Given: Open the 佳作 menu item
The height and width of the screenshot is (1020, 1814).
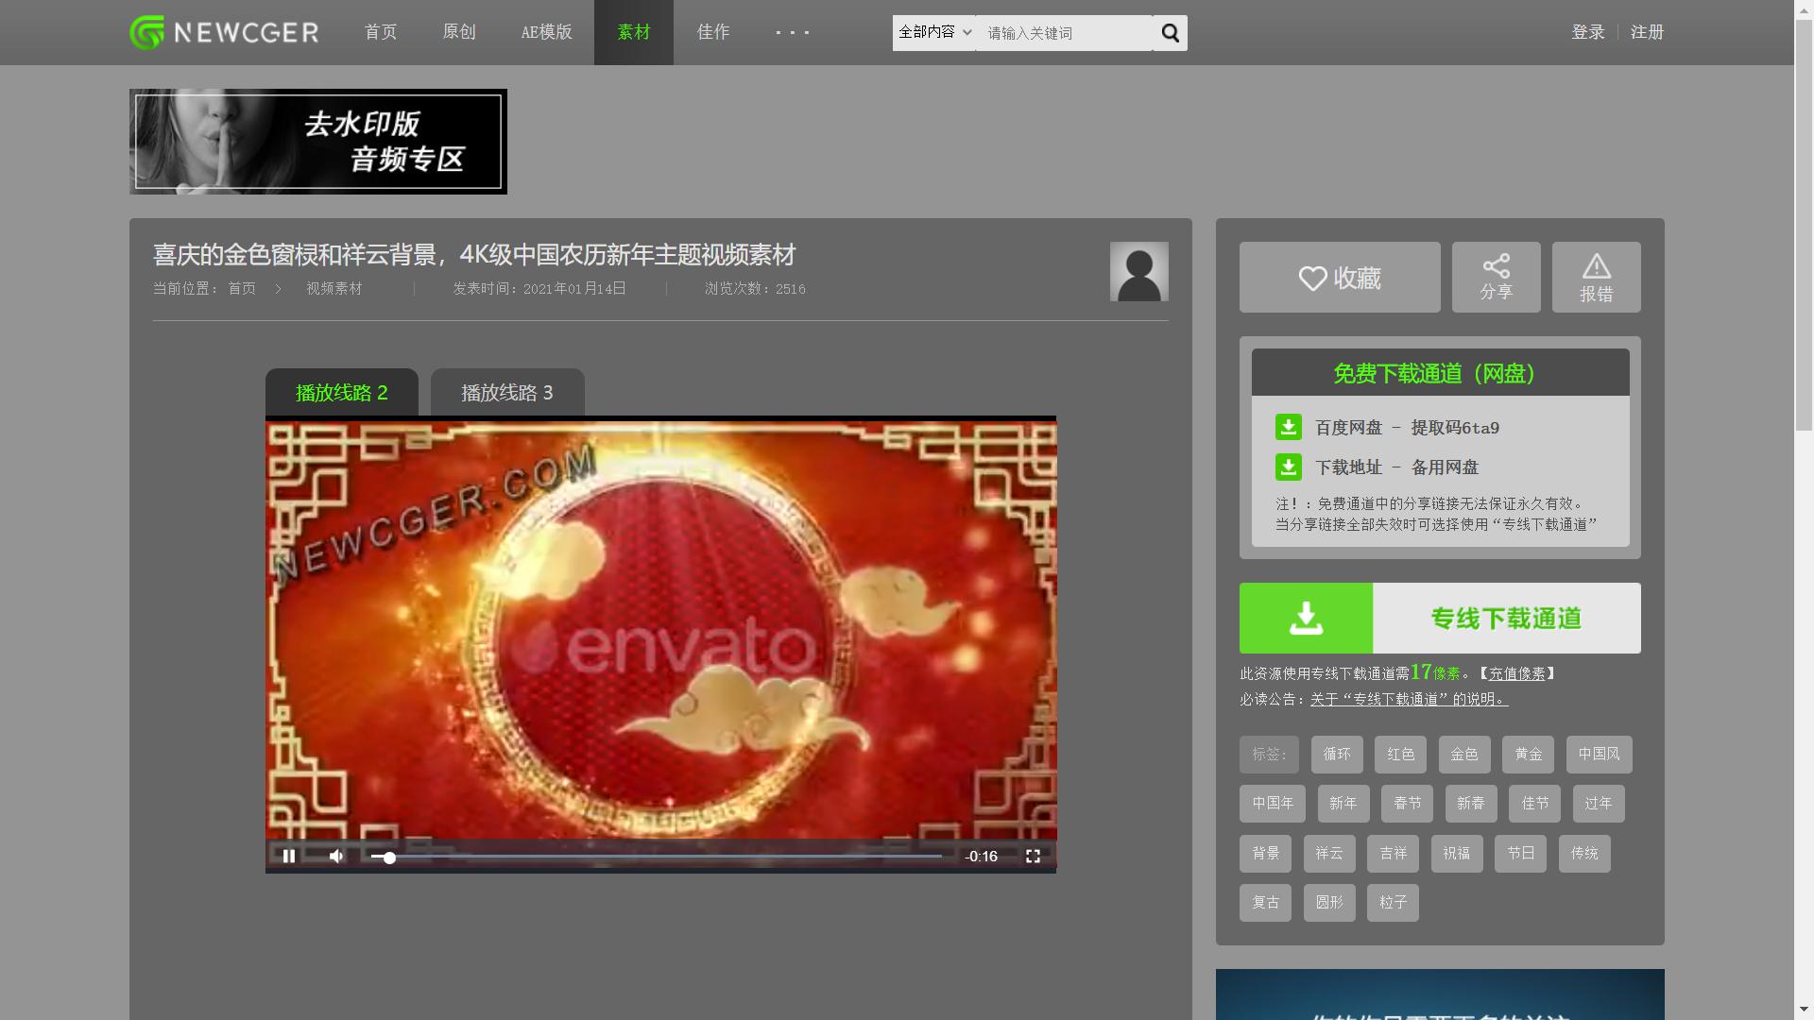Looking at the screenshot, I should pyautogui.click(x=713, y=31).
